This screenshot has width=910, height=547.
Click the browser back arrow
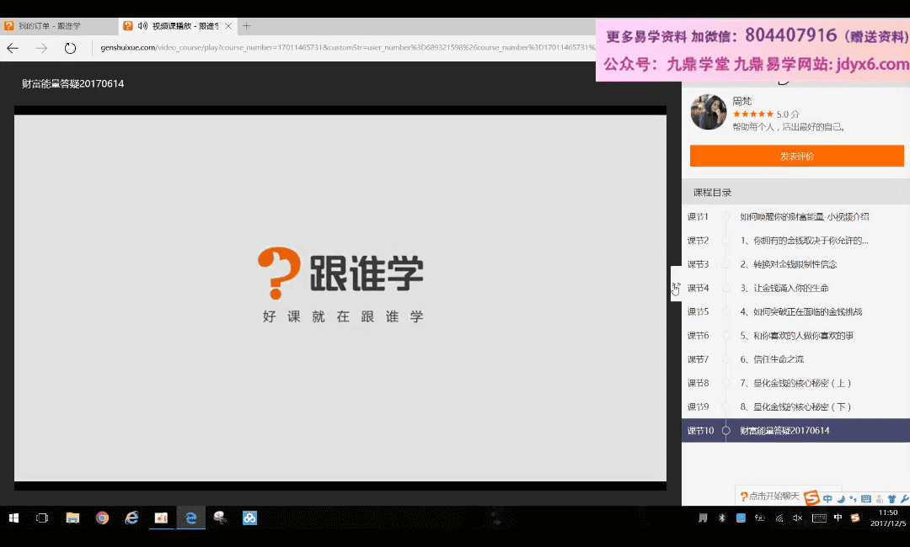click(13, 48)
